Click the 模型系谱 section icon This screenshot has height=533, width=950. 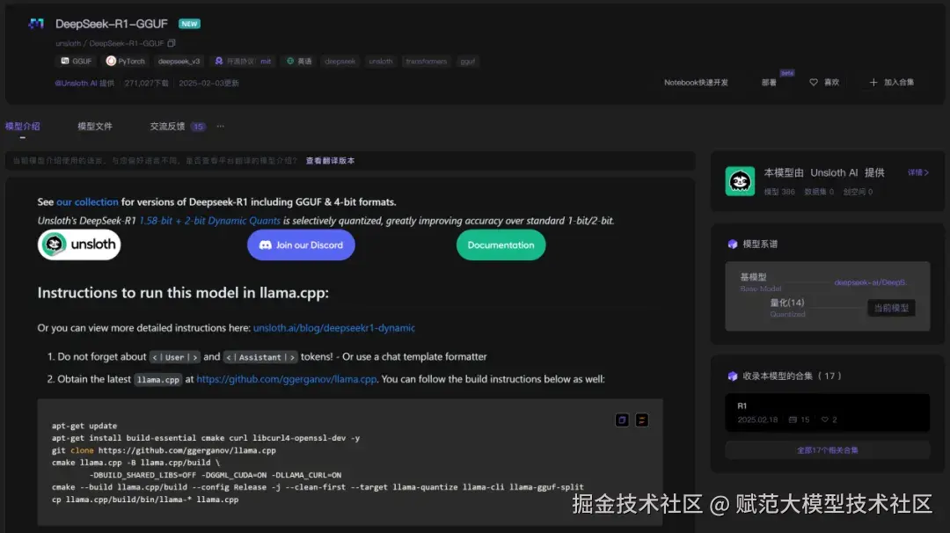733,245
